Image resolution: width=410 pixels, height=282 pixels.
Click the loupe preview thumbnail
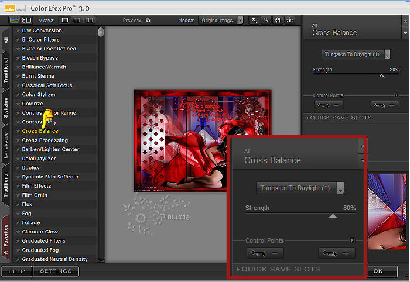point(387,212)
